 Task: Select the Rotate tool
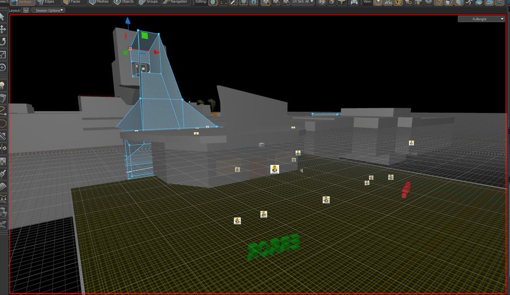coord(3,42)
